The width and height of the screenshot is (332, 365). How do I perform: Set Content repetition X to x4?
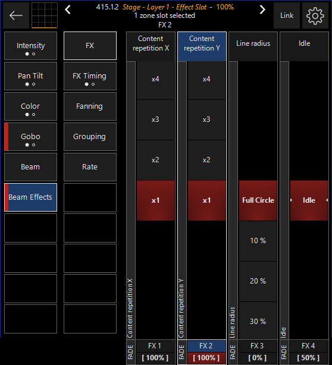(x=155, y=79)
